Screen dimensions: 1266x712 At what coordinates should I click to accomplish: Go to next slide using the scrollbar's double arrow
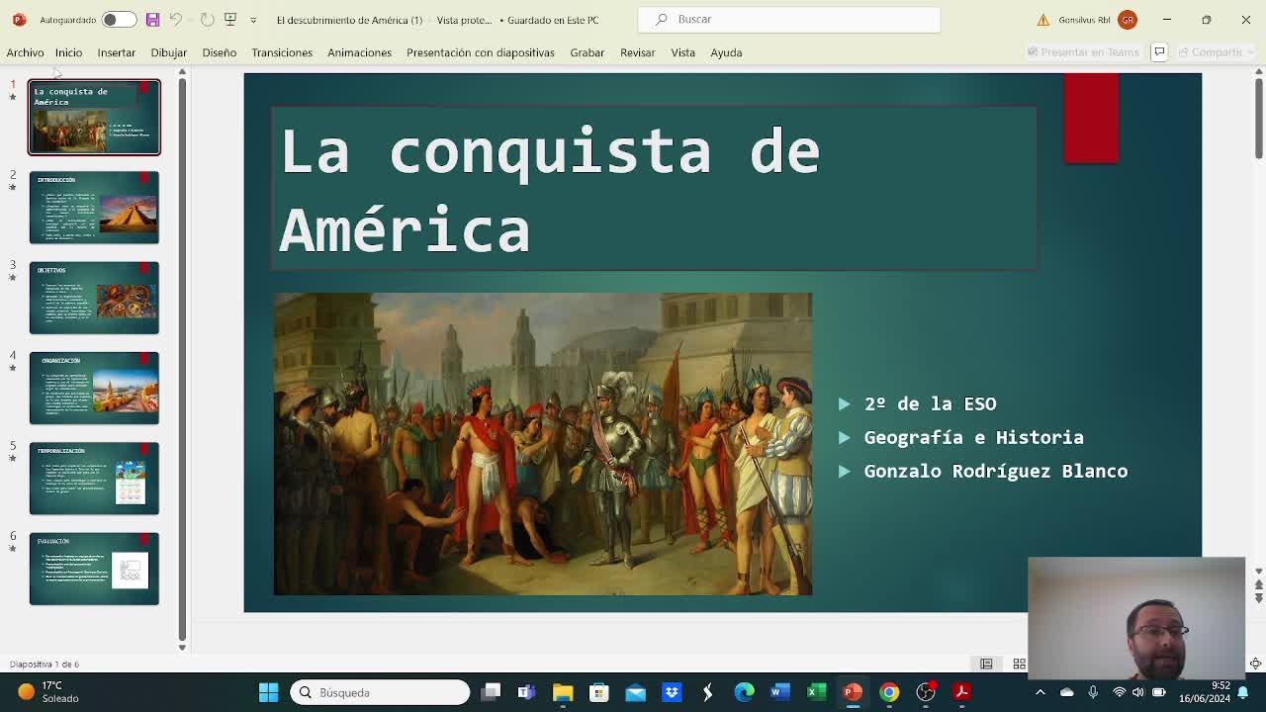[1258, 597]
